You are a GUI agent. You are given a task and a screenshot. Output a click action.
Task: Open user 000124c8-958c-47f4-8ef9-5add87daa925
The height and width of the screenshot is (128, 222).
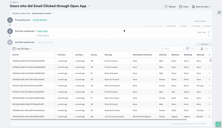click(29, 98)
